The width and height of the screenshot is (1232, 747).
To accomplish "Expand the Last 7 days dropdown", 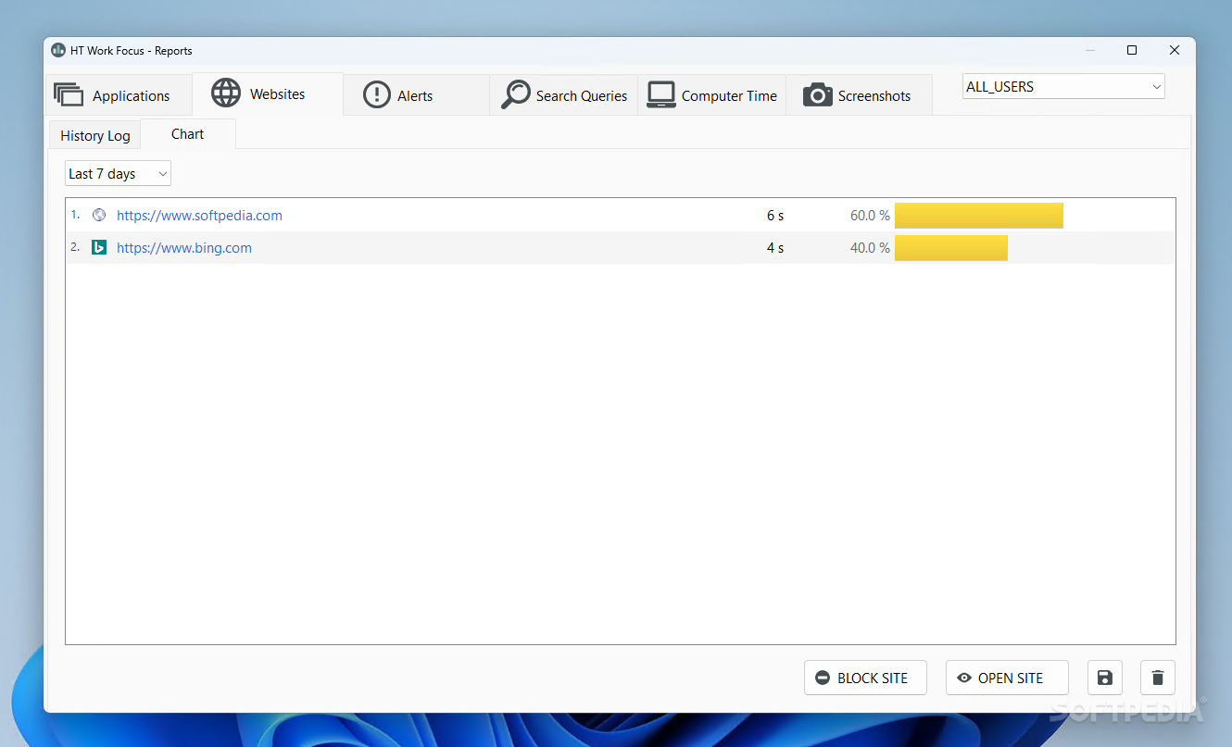I will 118,174.
